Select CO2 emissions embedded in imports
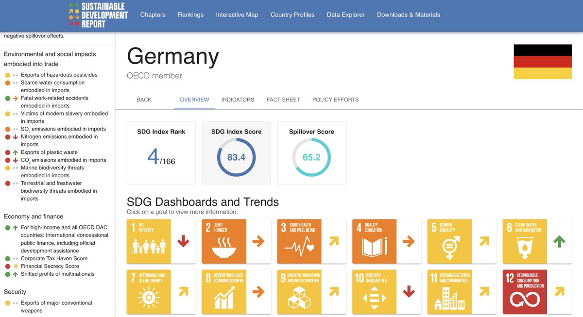Viewport: 583px width, 317px height. pyautogui.click(x=63, y=160)
